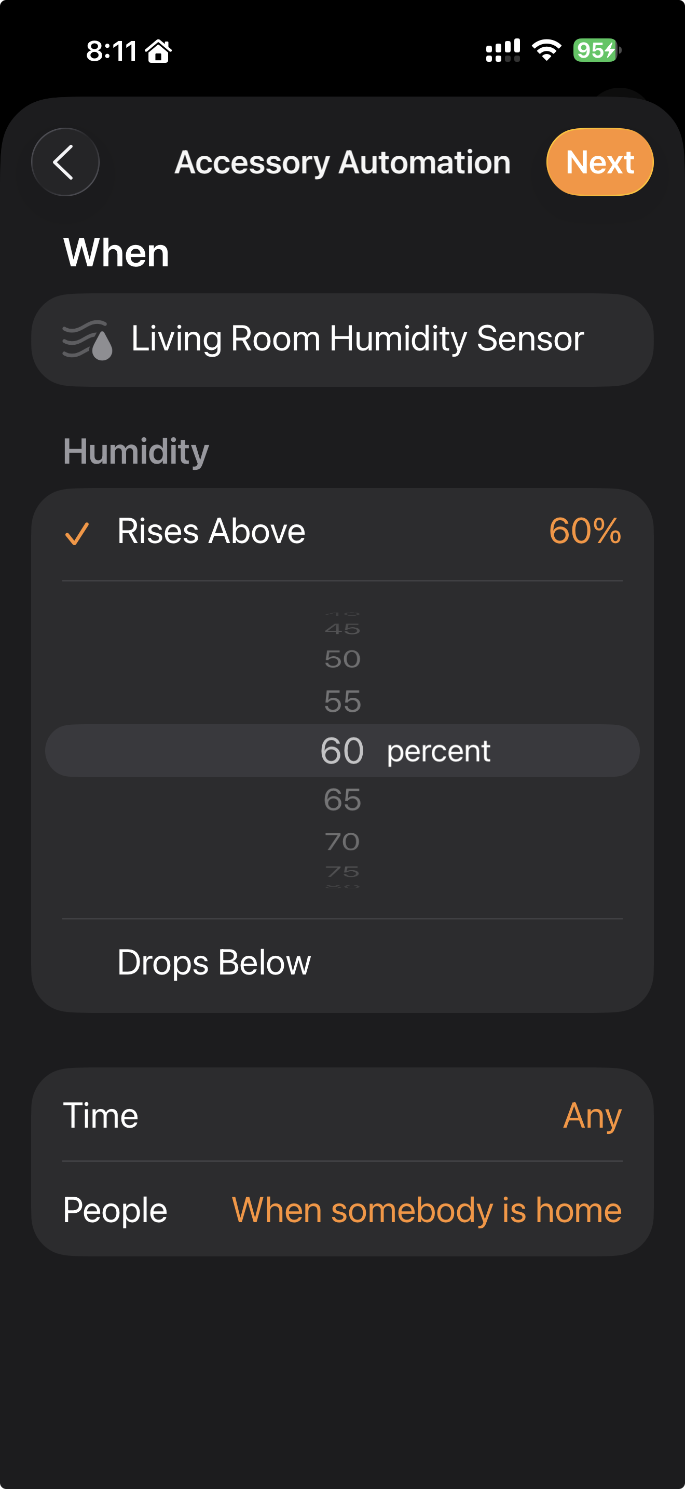Open the Time setting showing Any
The height and width of the screenshot is (1489, 685).
pyautogui.click(x=342, y=1115)
